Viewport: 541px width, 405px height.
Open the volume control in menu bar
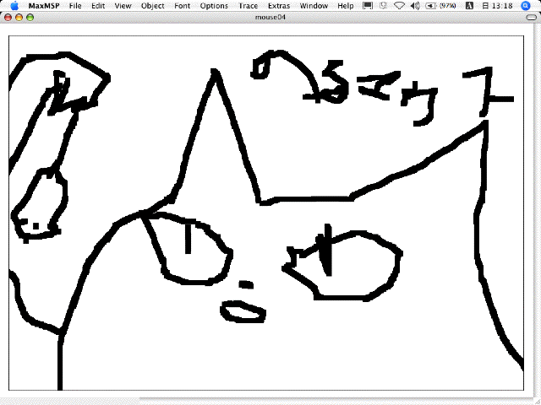(415, 6)
